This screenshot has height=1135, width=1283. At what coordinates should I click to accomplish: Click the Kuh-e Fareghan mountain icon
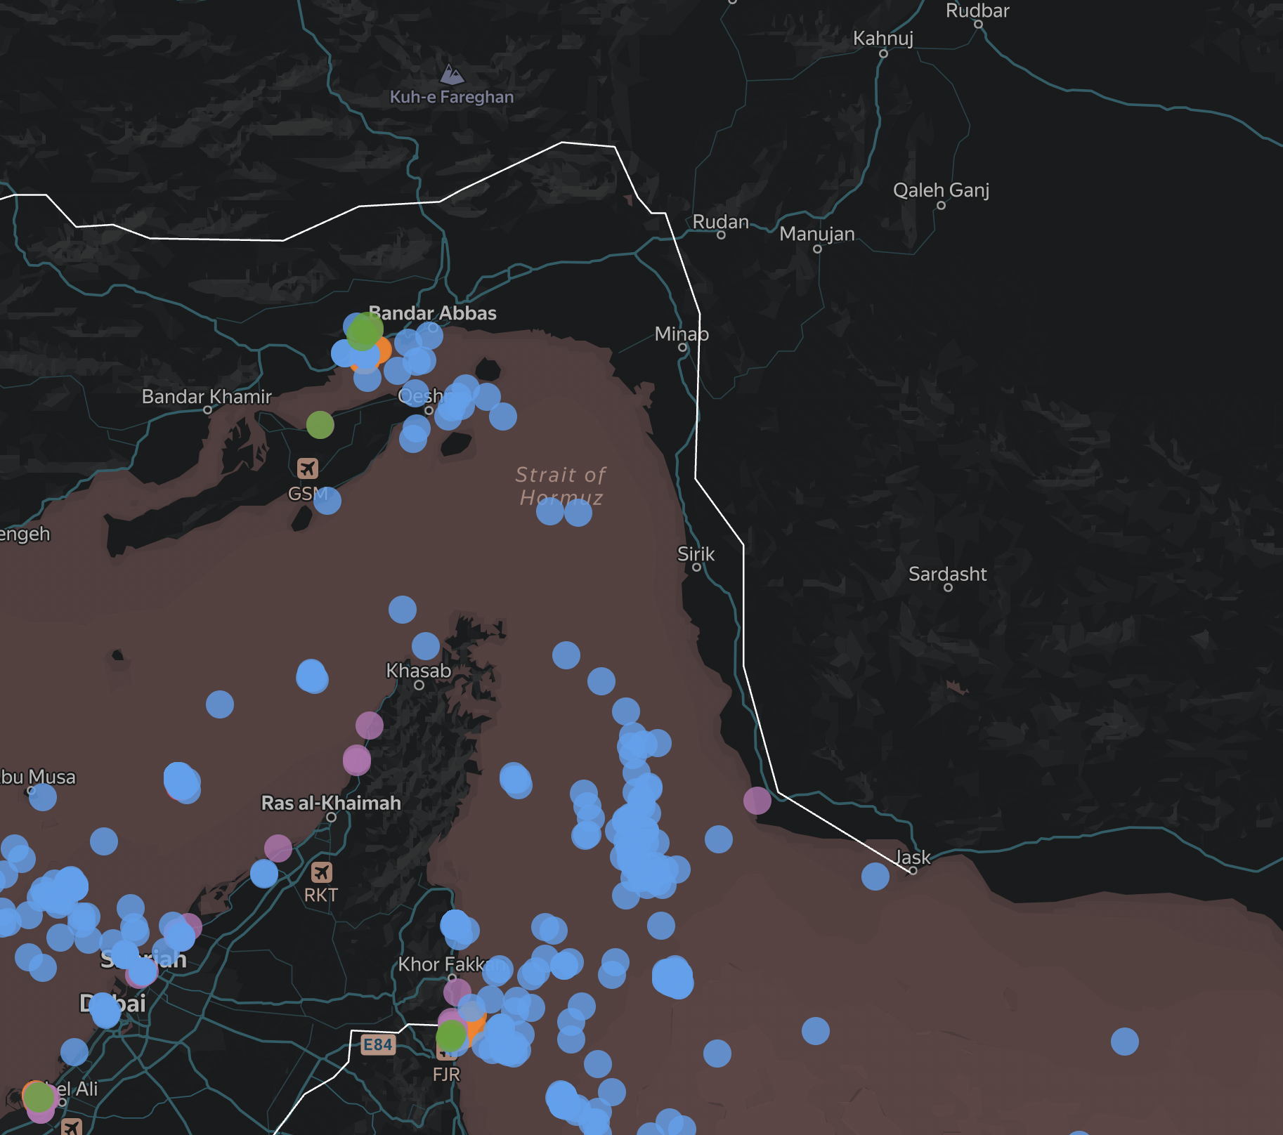point(452,74)
